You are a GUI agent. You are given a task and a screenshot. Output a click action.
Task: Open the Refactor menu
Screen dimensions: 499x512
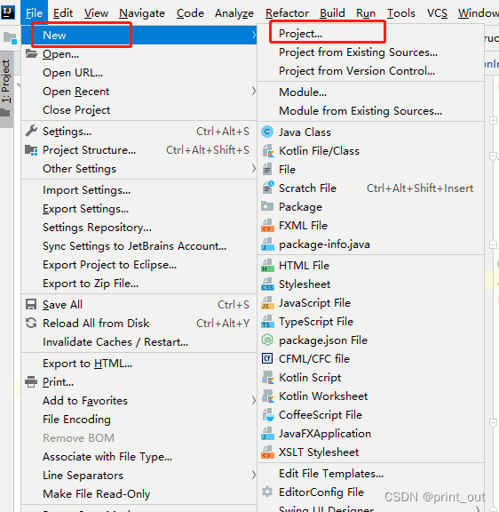click(287, 13)
